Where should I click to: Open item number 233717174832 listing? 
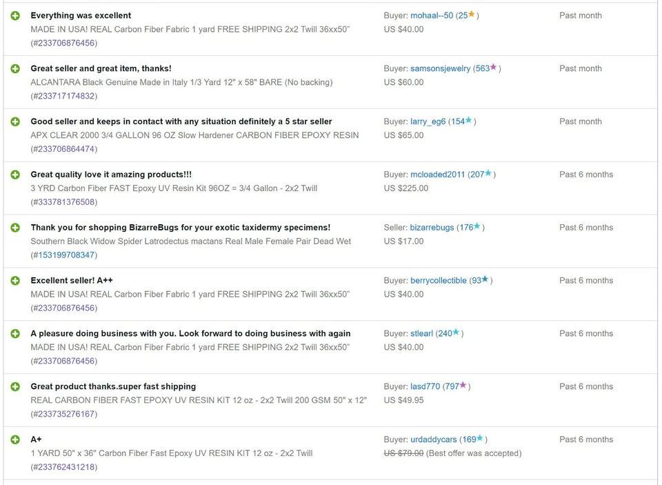[64, 97]
